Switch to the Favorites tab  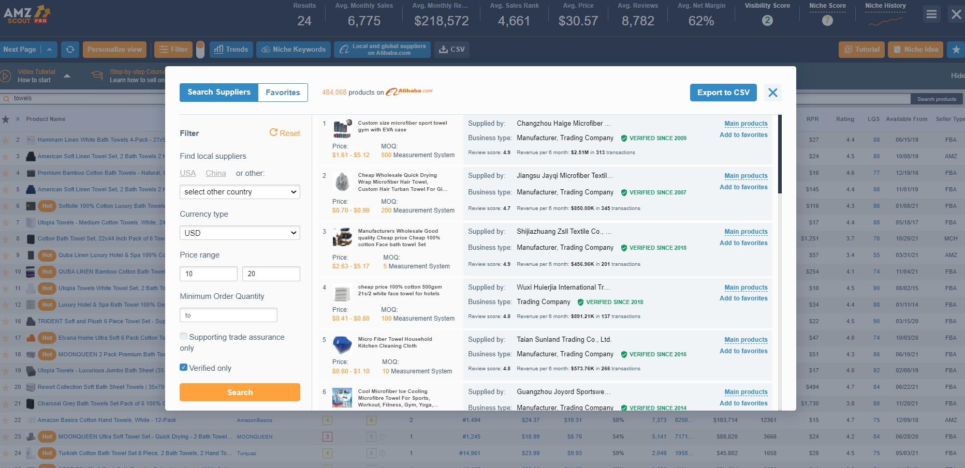click(283, 93)
